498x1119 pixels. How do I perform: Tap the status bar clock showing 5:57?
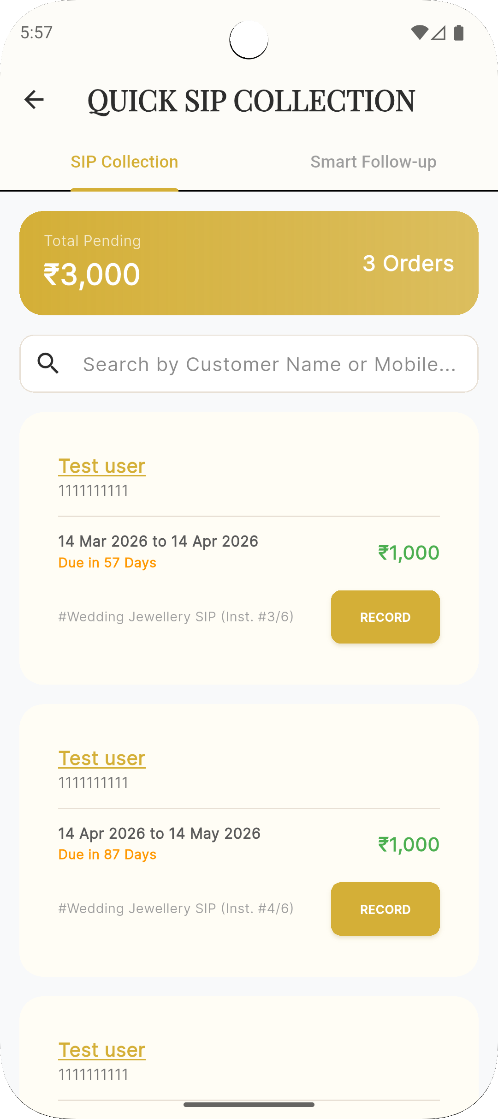[x=37, y=33]
